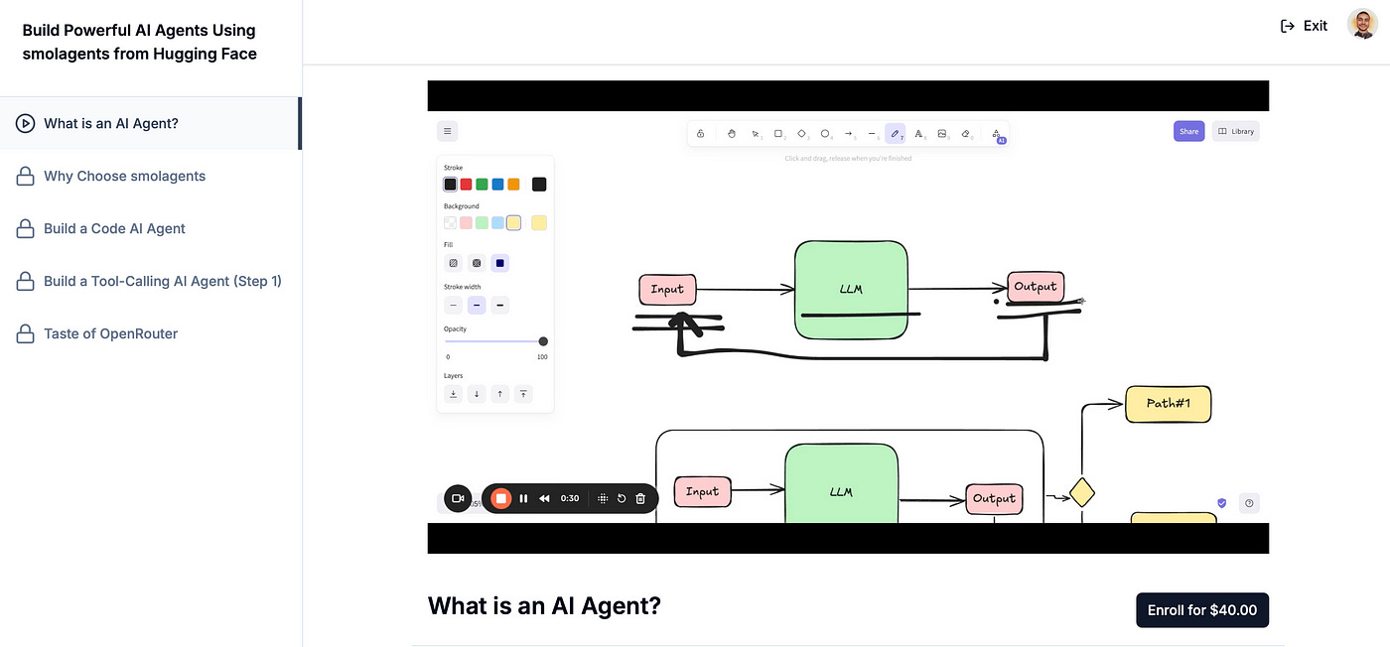The image size is (1390, 647).
Task: Toggle the camera in recording bar
Action: [458, 498]
